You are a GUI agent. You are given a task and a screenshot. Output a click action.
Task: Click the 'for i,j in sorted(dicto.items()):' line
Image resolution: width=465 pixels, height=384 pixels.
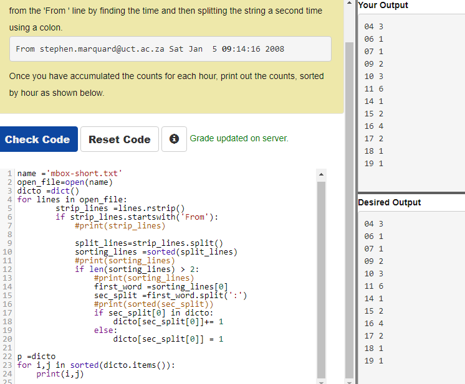tap(96, 365)
